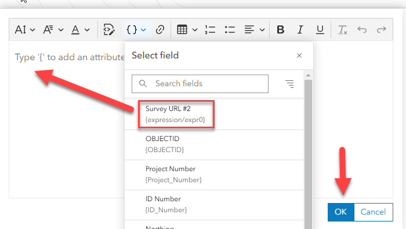Click the Search fields input box
The height and width of the screenshot is (229, 406).
click(x=200, y=84)
